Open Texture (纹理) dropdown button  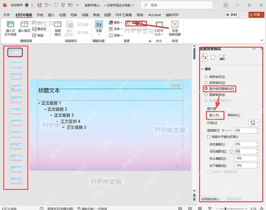(254, 123)
